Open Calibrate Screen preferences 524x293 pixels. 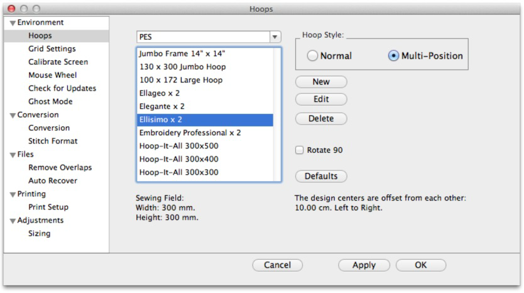click(58, 62)
